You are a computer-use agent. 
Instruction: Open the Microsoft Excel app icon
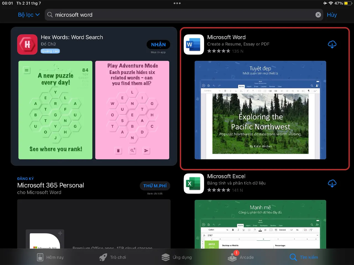[194, 183]
